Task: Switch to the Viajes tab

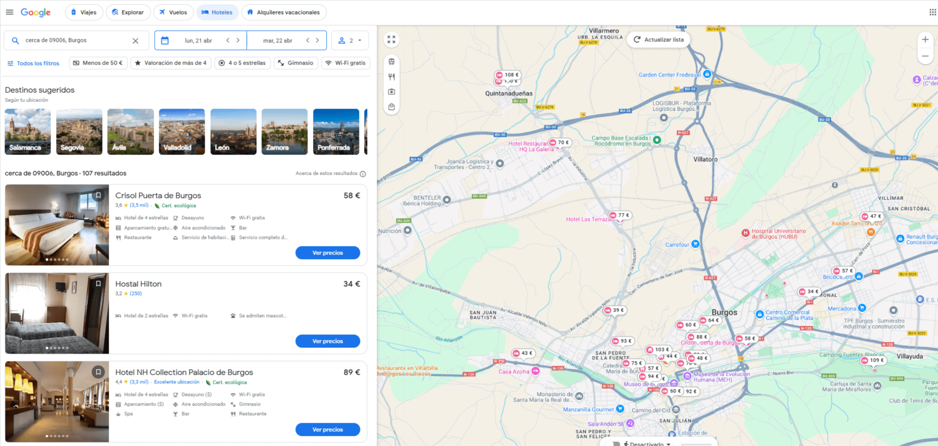Action: pos(84,12)
